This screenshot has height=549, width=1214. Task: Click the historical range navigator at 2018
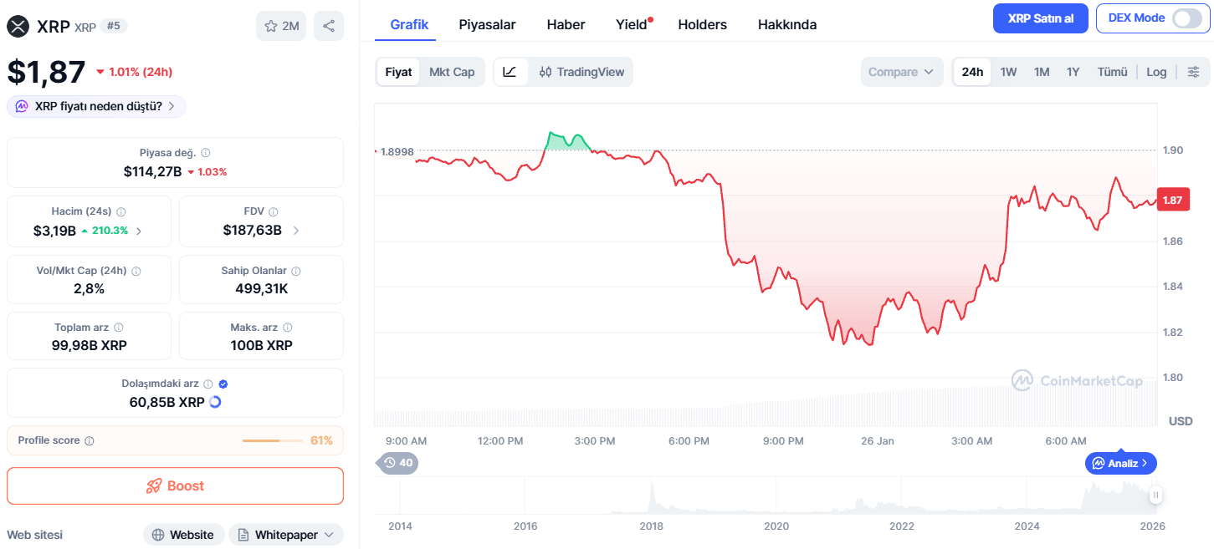click(651, 497)
